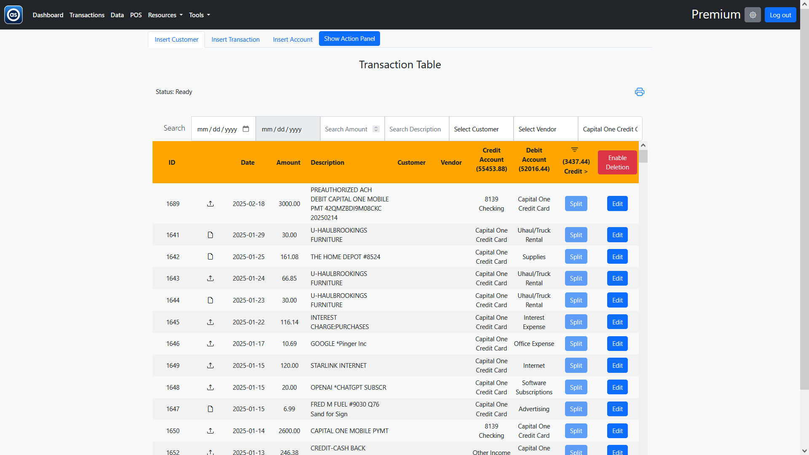Switch to the Insert Transaction tab

coord(235,39)
